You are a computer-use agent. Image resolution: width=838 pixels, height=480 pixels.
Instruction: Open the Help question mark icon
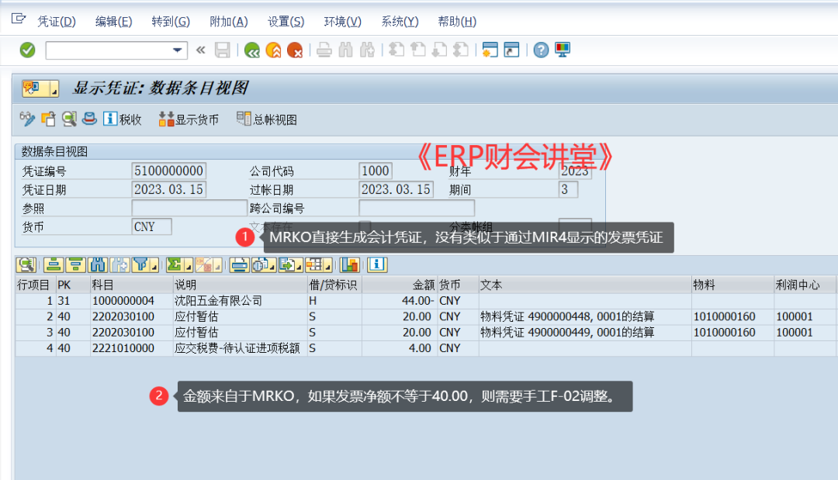[x=541, y=50]
